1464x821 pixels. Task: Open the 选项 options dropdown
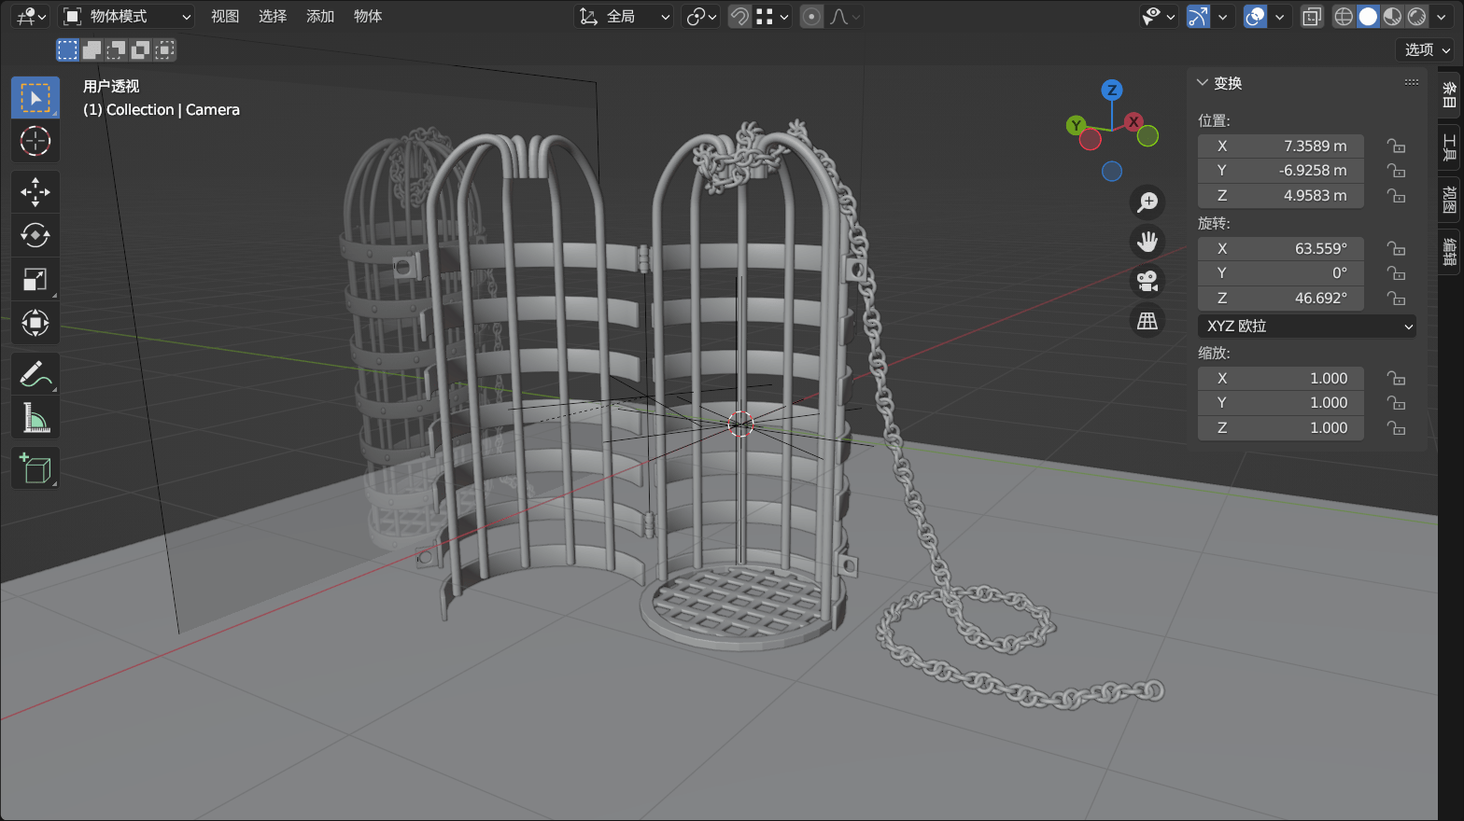click(1427, 49)
